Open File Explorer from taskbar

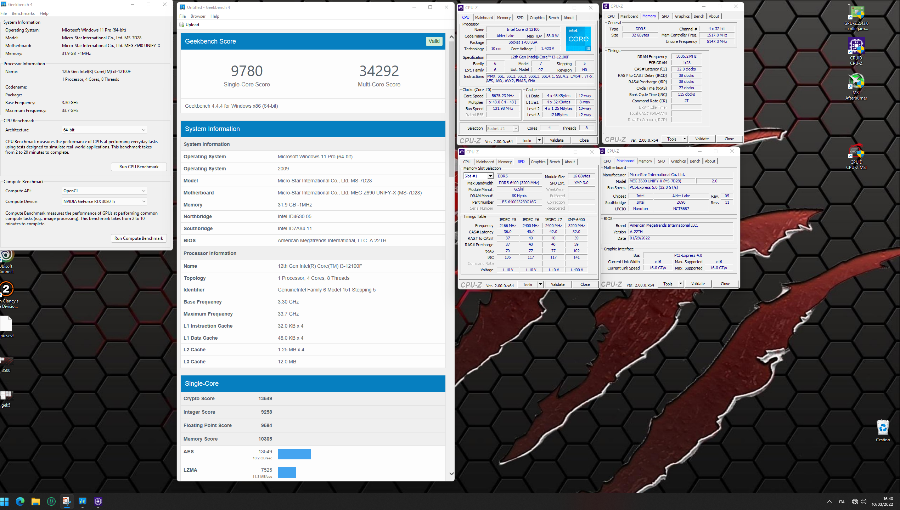point(36,501)
